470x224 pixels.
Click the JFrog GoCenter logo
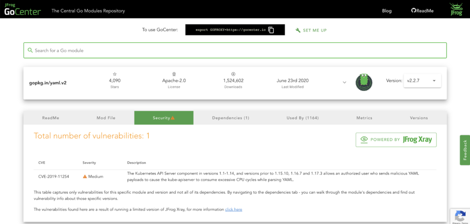tap(22, 10)
